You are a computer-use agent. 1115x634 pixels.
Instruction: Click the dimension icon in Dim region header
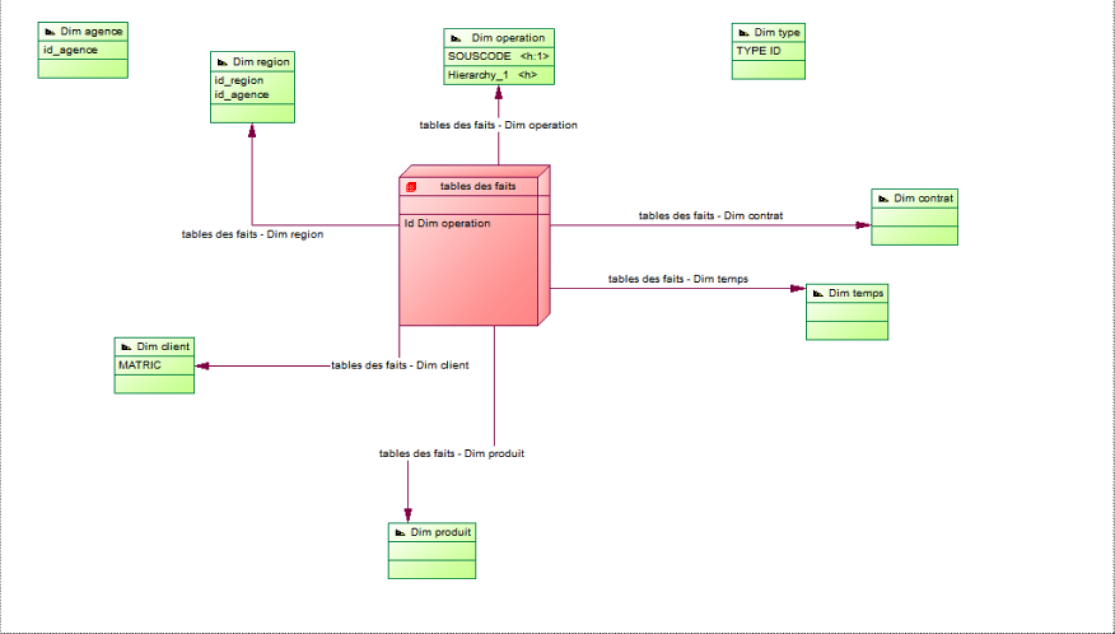click(222, 62)
